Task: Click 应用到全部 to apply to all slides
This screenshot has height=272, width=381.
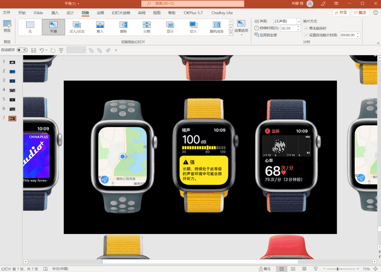Action: (x=266, y=35)
